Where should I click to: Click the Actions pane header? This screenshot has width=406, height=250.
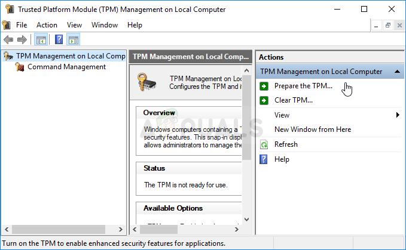(329, 57)
